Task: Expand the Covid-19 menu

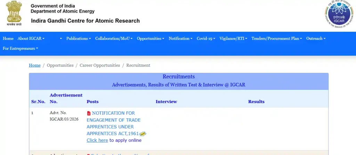Action: (x=206, y=38)
